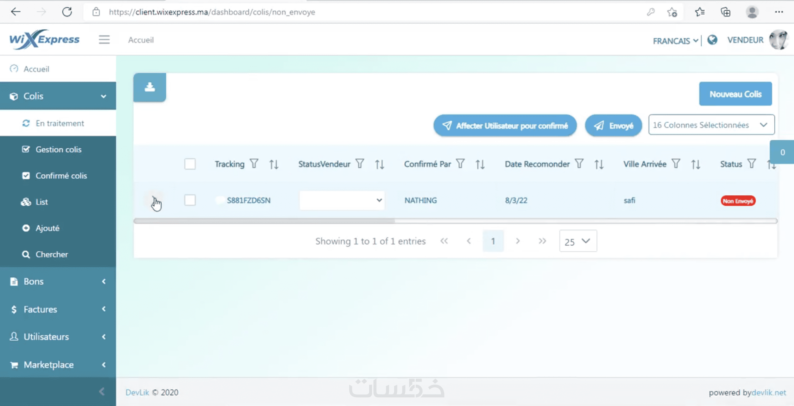Image resolution: width=794 pixels, height=406 pixels.
Task: Open the rows-per-page 25 dropdown
Action: click(x=578, y=241)
